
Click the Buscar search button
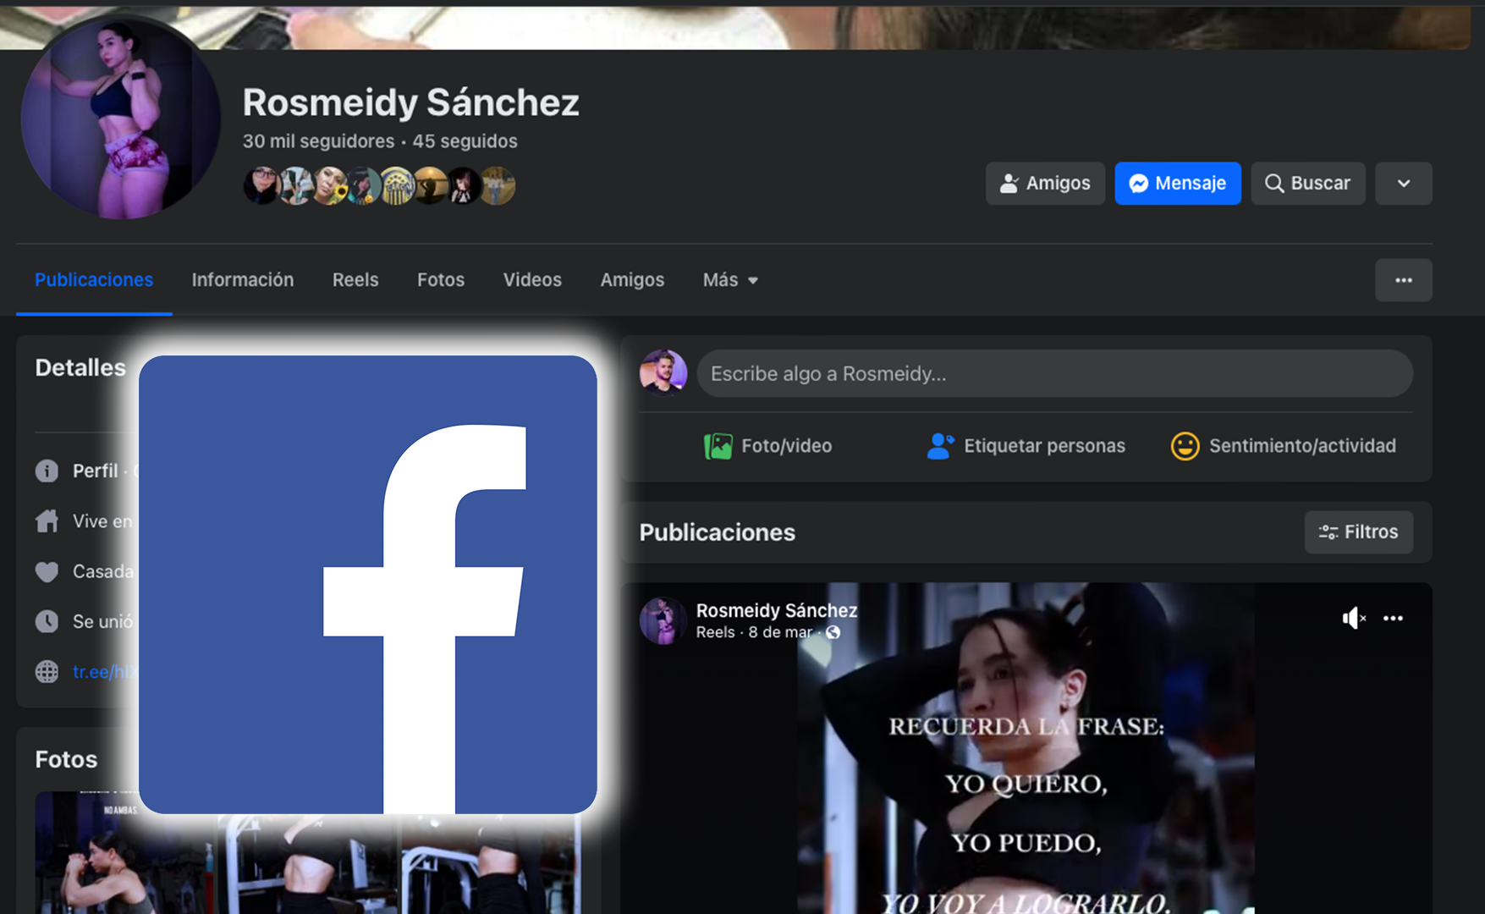click(1307, 183)
